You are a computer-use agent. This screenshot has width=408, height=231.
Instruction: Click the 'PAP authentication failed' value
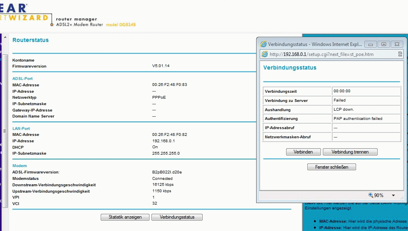(x=358, y=119)
